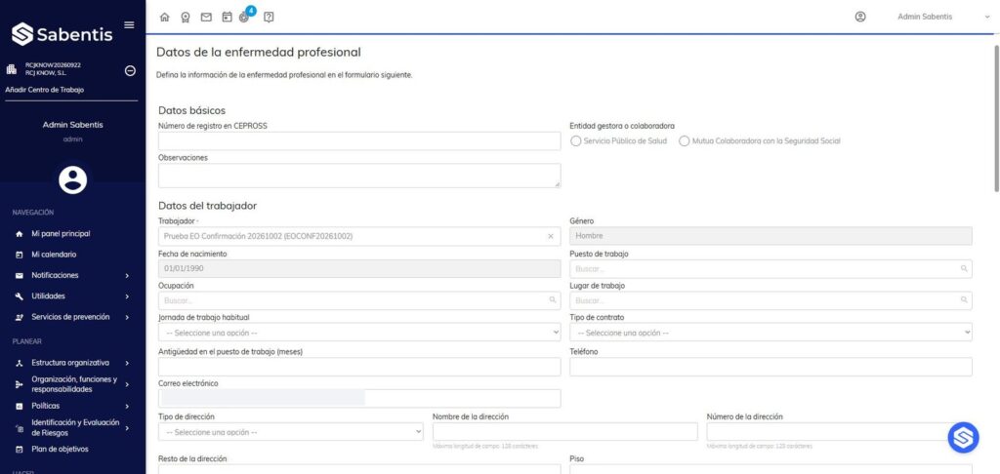
Task: Click RCJKNOW20260922 company label
Action: click(53, 65)
